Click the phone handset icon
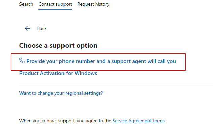 coord(22,60)
